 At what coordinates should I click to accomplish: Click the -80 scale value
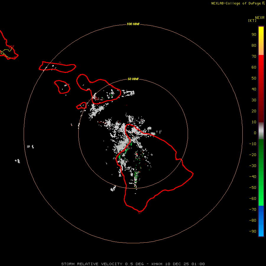pyautogui.click(x=253, y=220)
